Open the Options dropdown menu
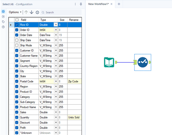Image resolution: width=172 pixels, height=135 pixels. tap(15, 12)
